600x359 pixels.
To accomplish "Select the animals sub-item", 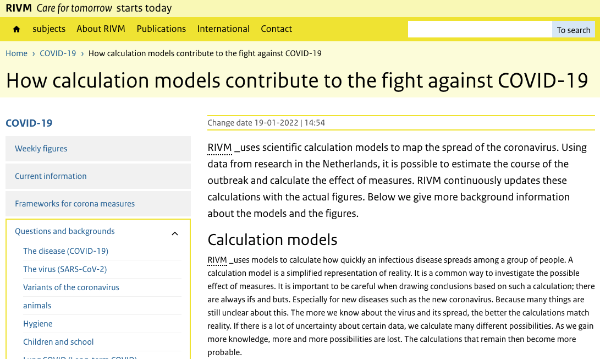I will (x=37, y=306).
